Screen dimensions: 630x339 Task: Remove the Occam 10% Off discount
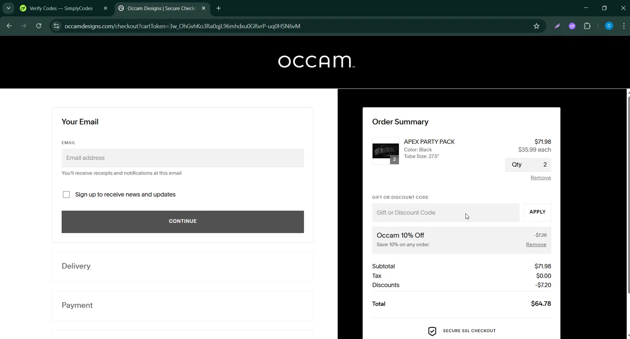click(536, 245)
